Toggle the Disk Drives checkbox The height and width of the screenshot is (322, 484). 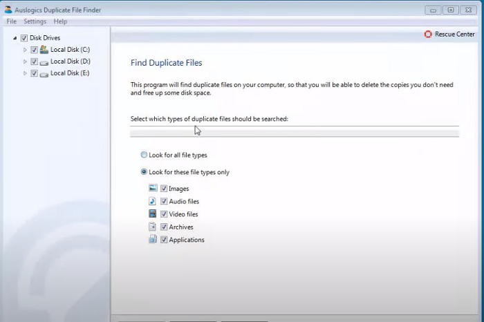pos(24,38)
